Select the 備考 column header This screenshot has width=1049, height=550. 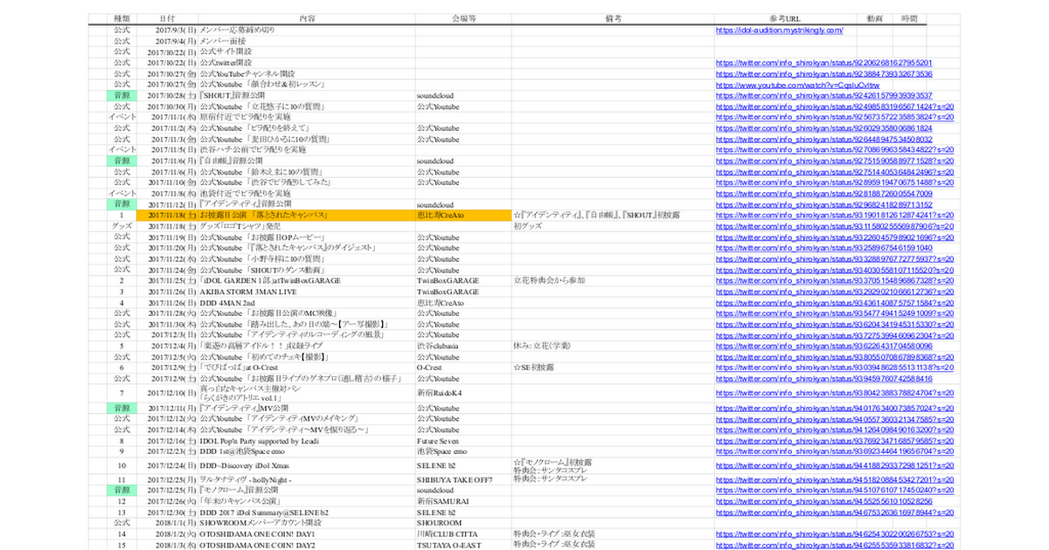click(x=613, y=18)
